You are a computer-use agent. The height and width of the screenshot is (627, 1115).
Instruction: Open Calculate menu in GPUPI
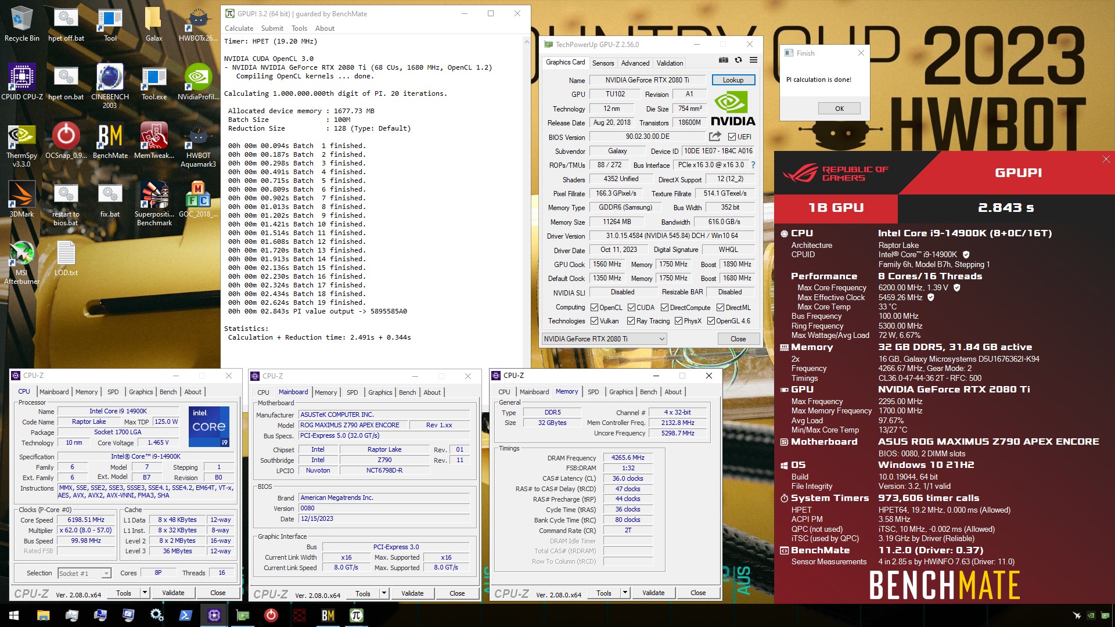tap(239, 28)
